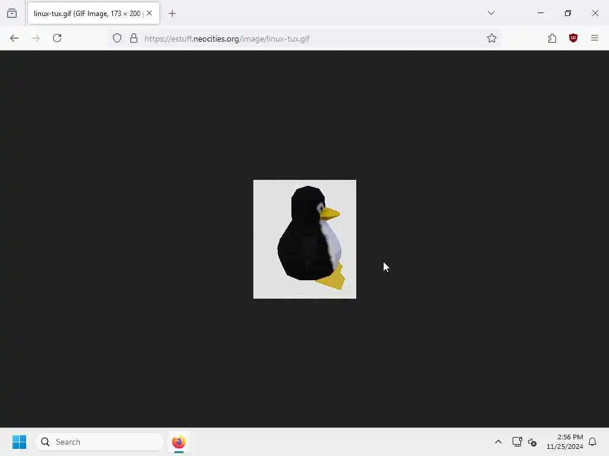Close the Firefox window
This screenshot has height=456, width=609.
tap(595, 13)
